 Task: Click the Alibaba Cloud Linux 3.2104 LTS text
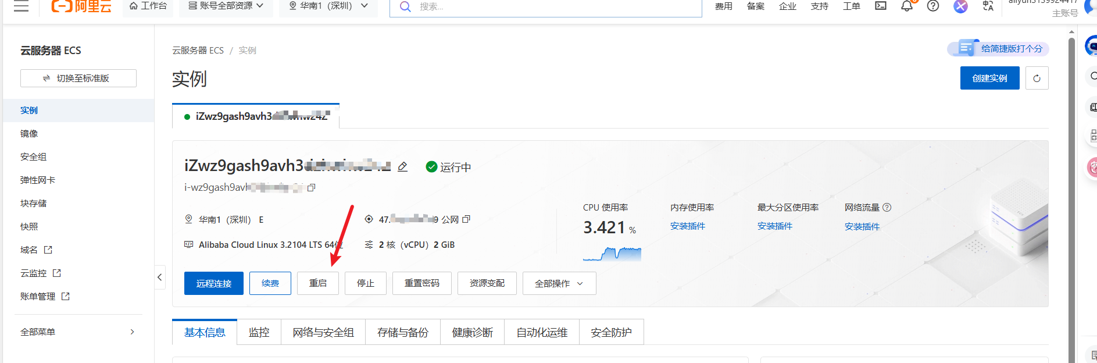pyautogui.click(x=270, y=244)
